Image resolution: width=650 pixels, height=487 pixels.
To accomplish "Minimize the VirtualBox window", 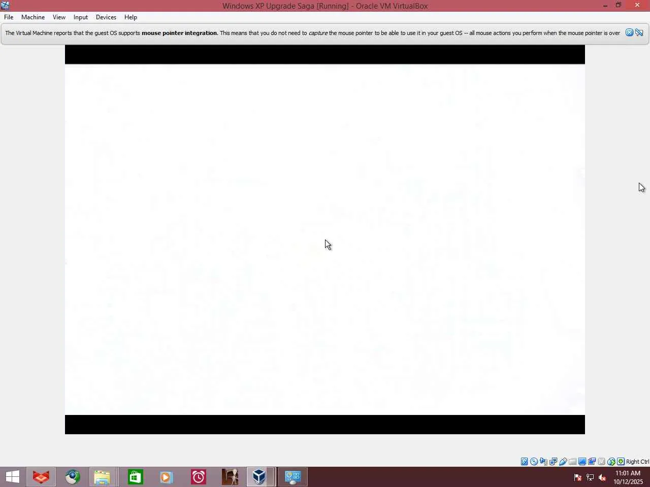I will click(605, 6).
